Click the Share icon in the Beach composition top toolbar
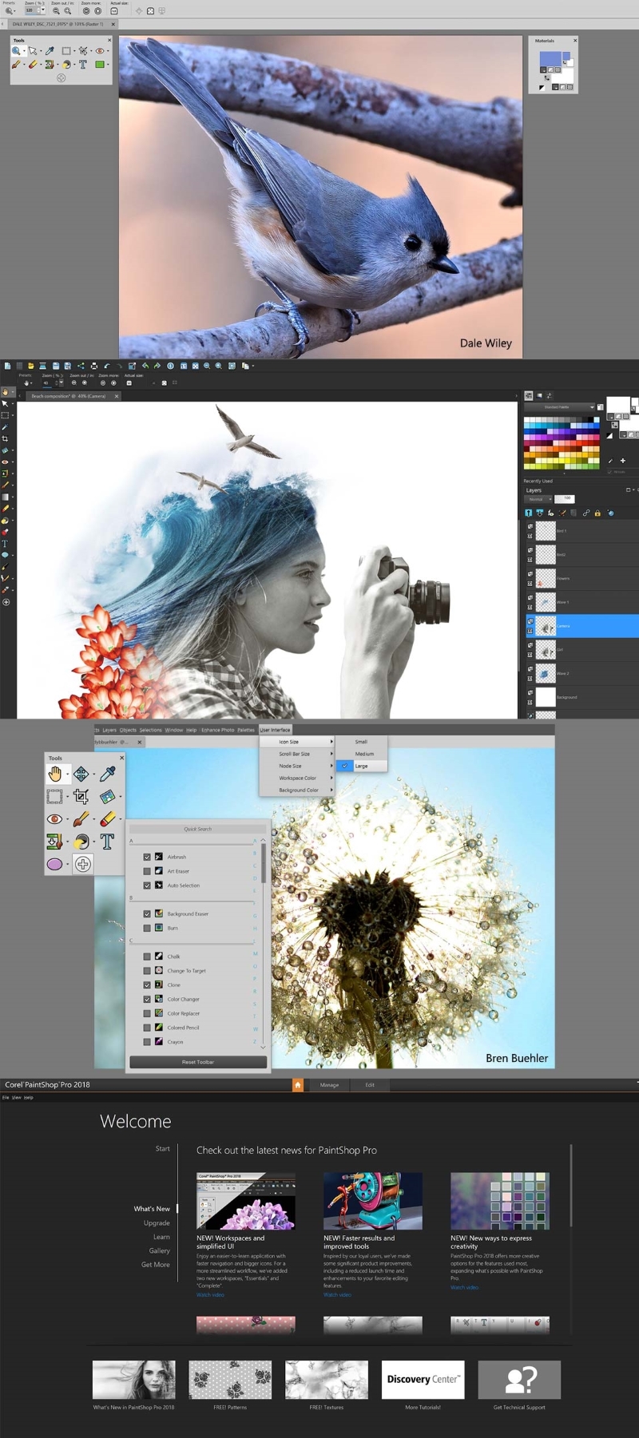Viewport: 639px width, 1438px height. 81,366
